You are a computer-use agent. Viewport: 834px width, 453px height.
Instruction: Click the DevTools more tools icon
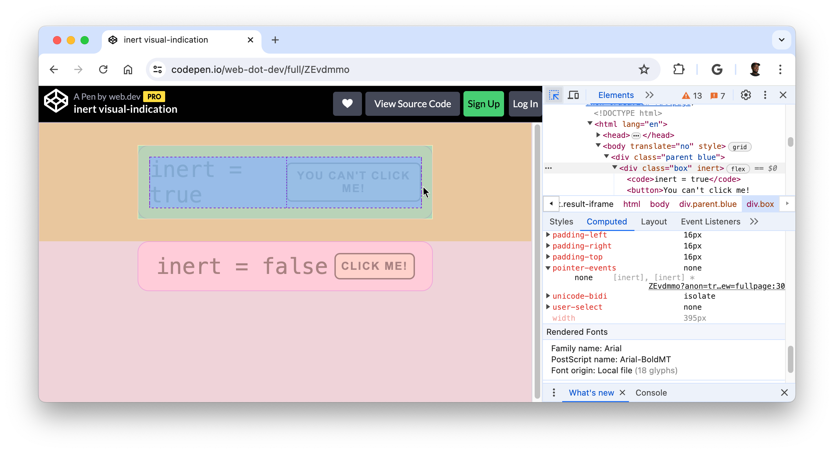click(x=765, y=95)
